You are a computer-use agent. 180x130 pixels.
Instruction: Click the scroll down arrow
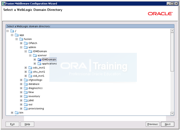tap(172, 114)
